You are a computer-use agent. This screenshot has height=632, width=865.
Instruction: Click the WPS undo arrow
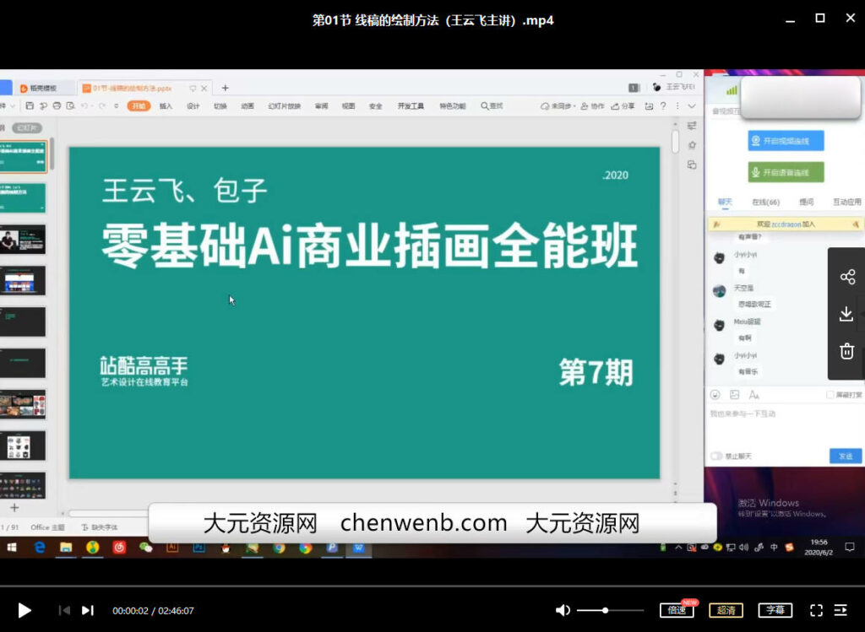coord(84,105)
